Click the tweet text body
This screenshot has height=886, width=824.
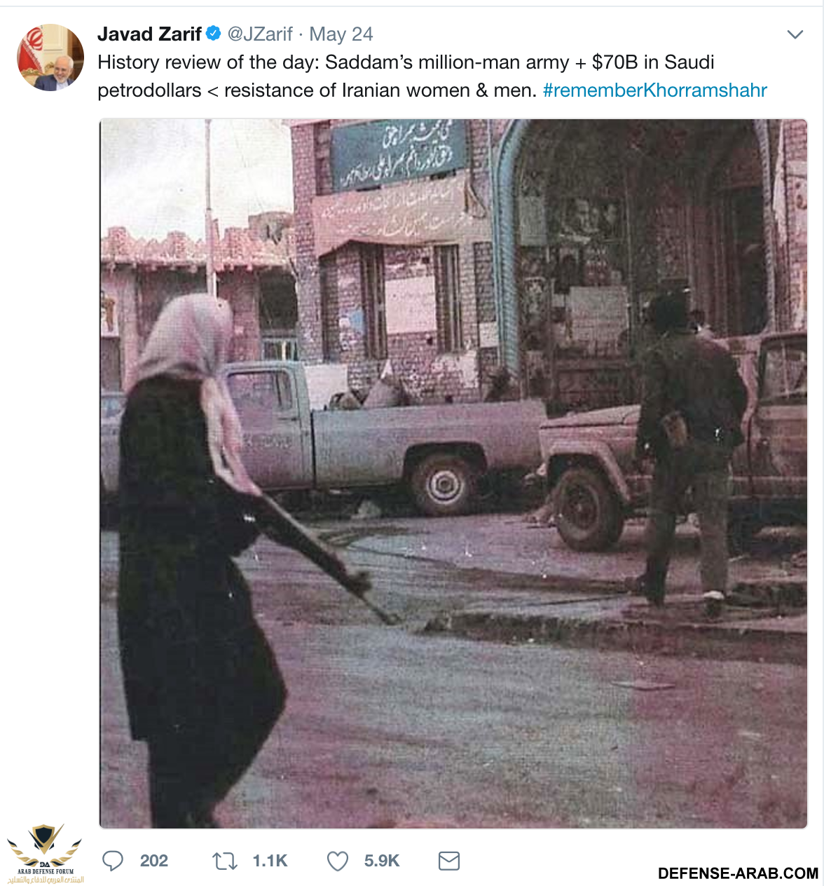tap(432, 76)
